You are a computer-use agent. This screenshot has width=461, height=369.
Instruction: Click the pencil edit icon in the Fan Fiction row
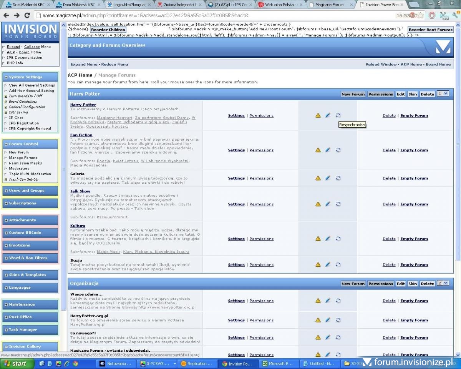tap(328, 150)
